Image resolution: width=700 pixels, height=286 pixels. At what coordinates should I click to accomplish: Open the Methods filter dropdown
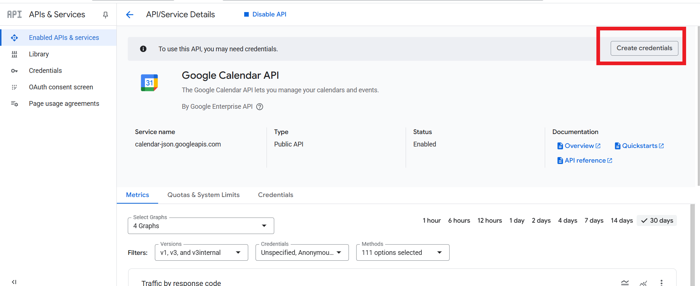coord(403,252)
